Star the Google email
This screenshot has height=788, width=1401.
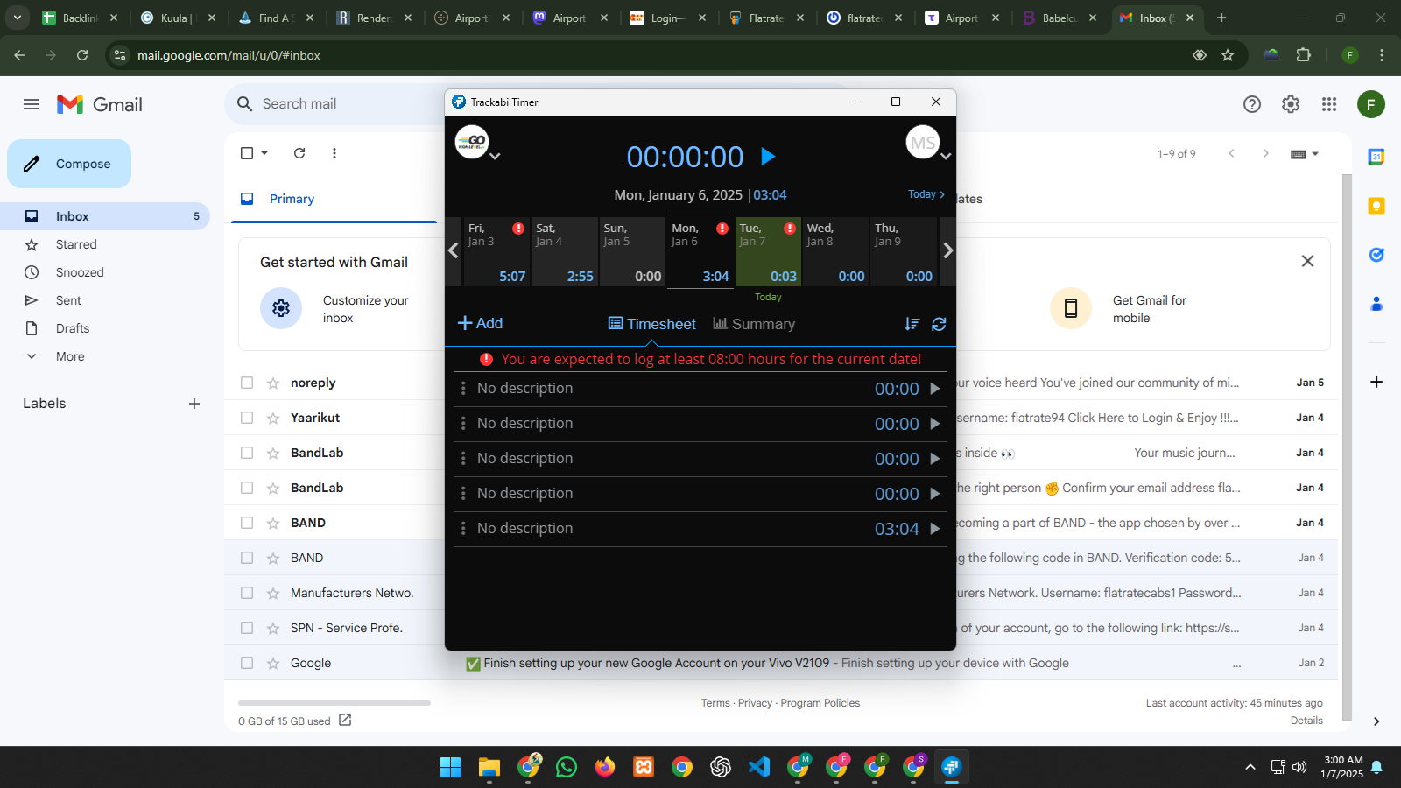[x=273, y=663]
